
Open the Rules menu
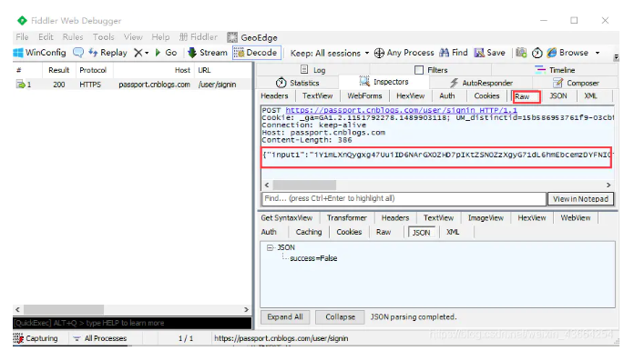73,37
